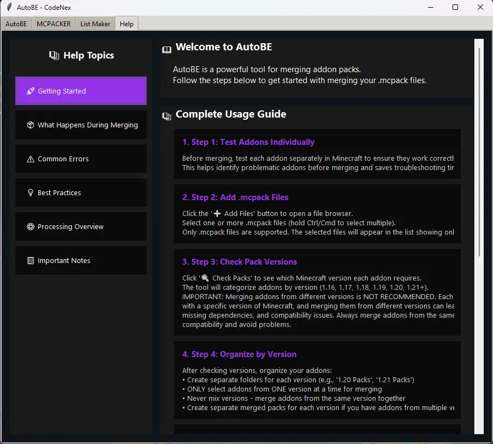Select the Help tab
Image resolution: width=493 pixels, height=444 pixels.
click(x=126, y=24)
